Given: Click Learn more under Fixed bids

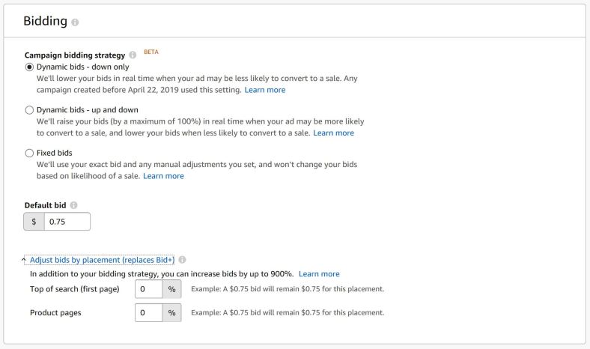Looking at the screenshot, I should (163, 176).
